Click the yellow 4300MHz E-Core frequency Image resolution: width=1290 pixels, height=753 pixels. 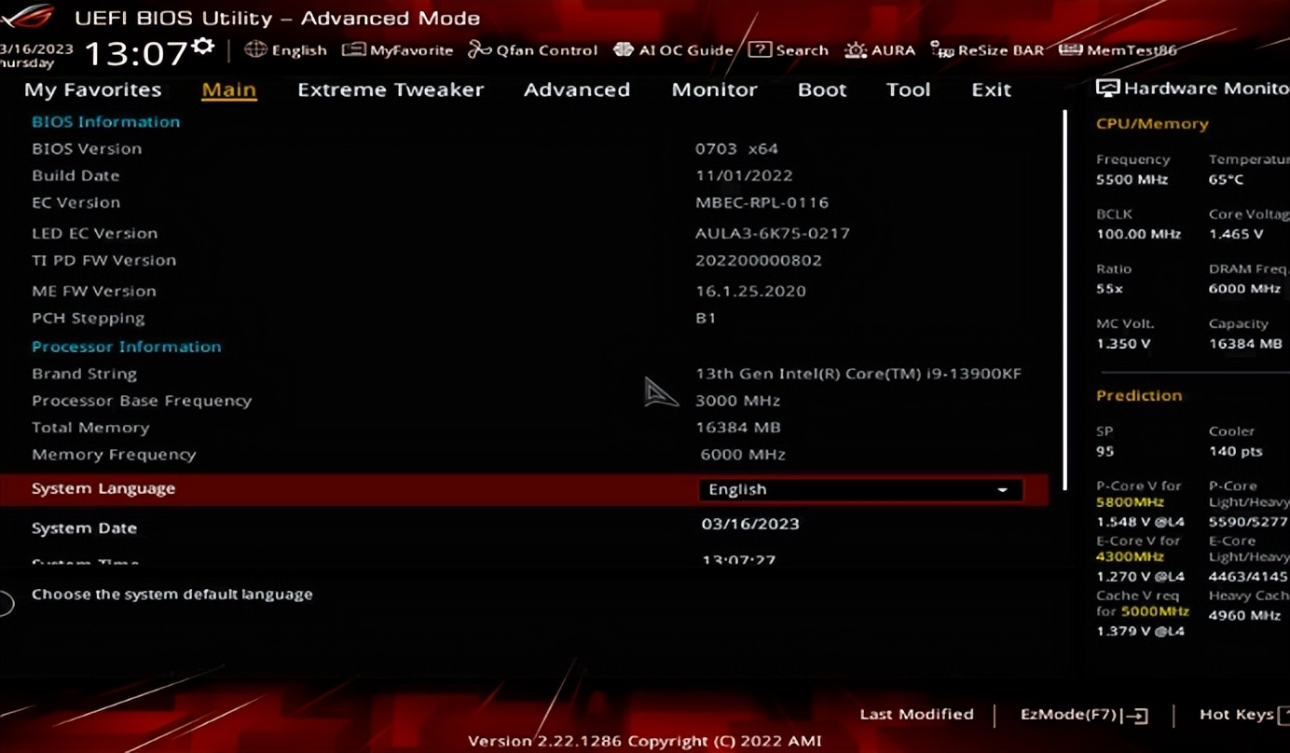click(1130, 557)
